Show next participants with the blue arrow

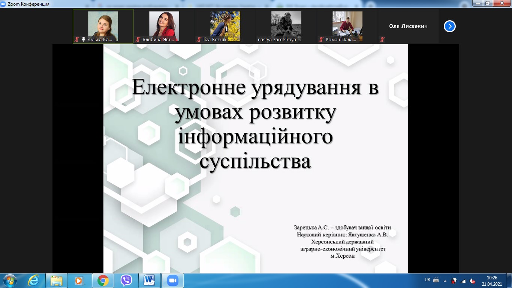pos(450,26)
